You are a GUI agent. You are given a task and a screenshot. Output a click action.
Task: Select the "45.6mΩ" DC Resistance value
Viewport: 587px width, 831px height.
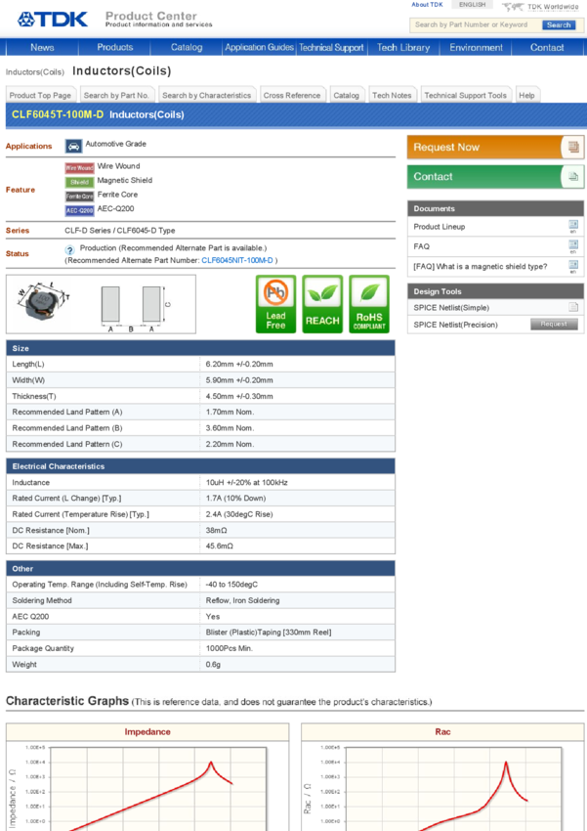219,546
